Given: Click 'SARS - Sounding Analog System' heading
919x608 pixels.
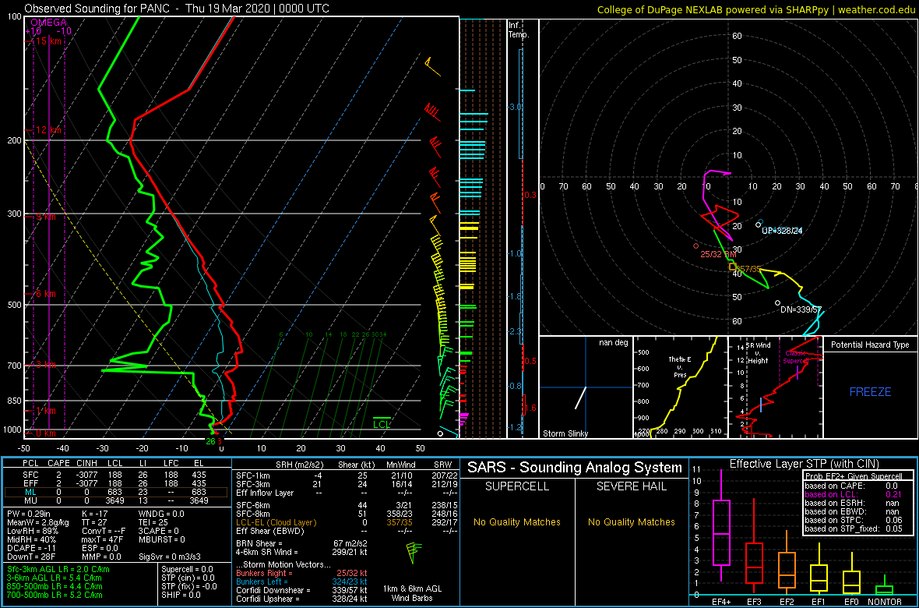Looking at the screenshot, I should [x=575, y=467].
